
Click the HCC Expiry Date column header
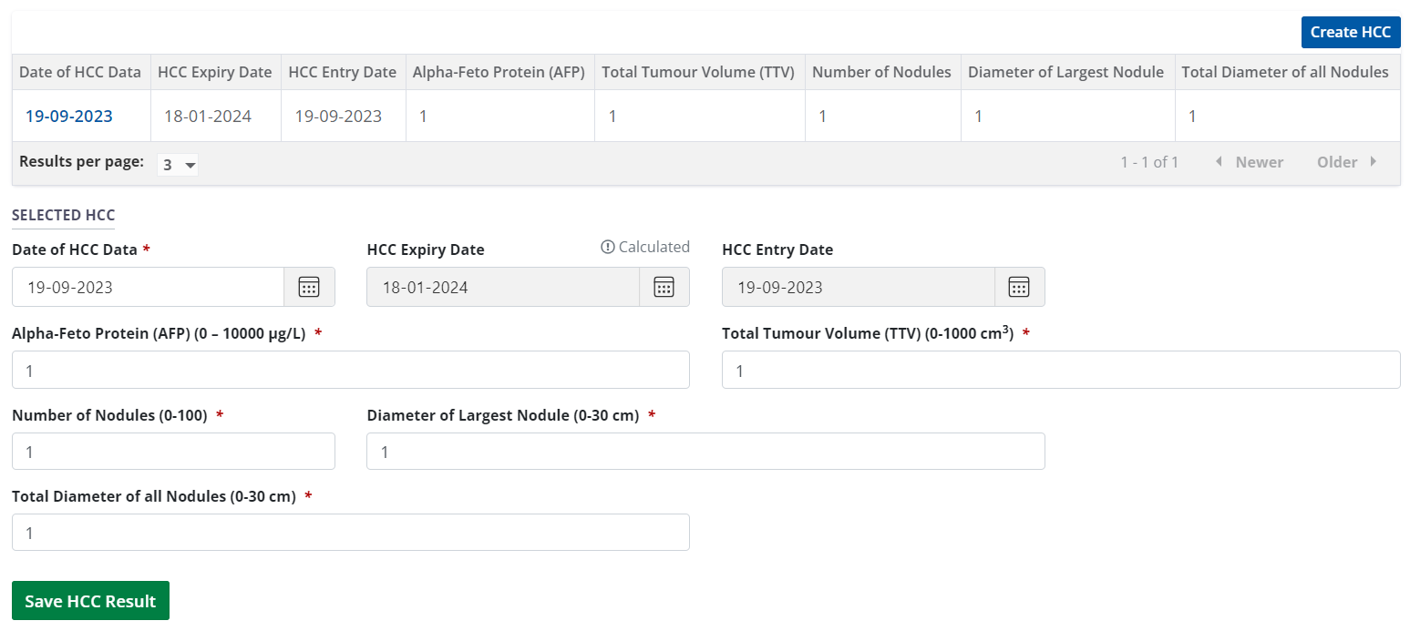tap(214, 72)
